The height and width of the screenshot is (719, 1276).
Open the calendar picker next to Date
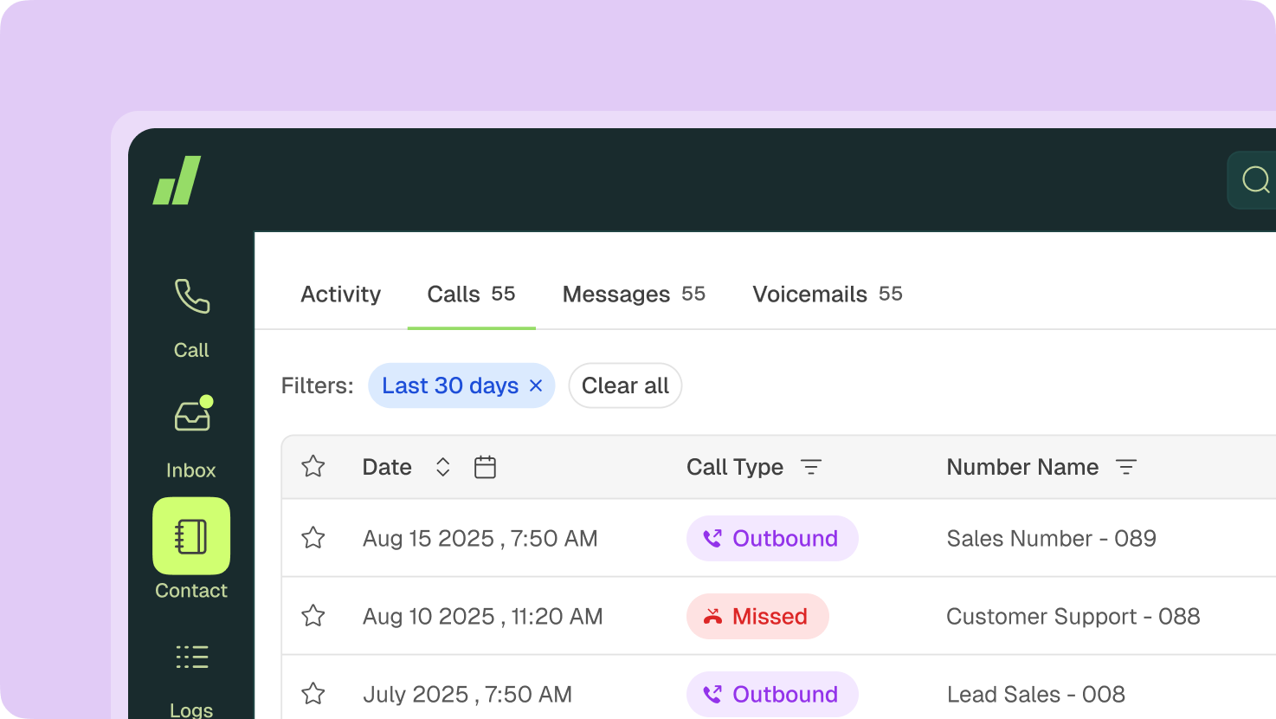click(485, 467)
